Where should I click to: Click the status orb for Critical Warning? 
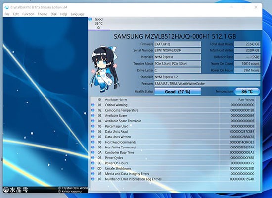pyautogui.click(x=93, y=105)
